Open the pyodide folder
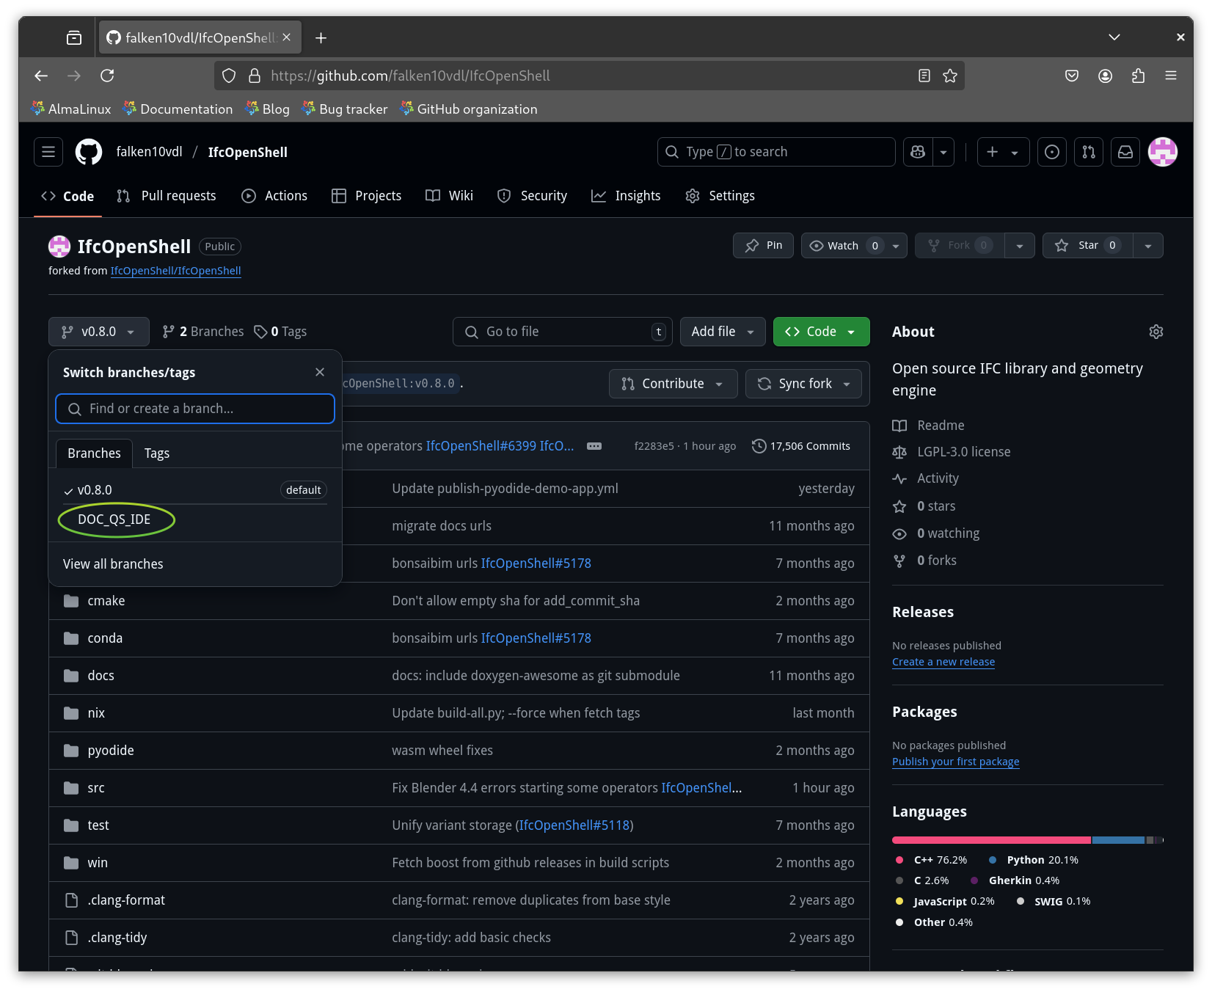The width and height of the screenshot is (1212, 992). [111, 751]
